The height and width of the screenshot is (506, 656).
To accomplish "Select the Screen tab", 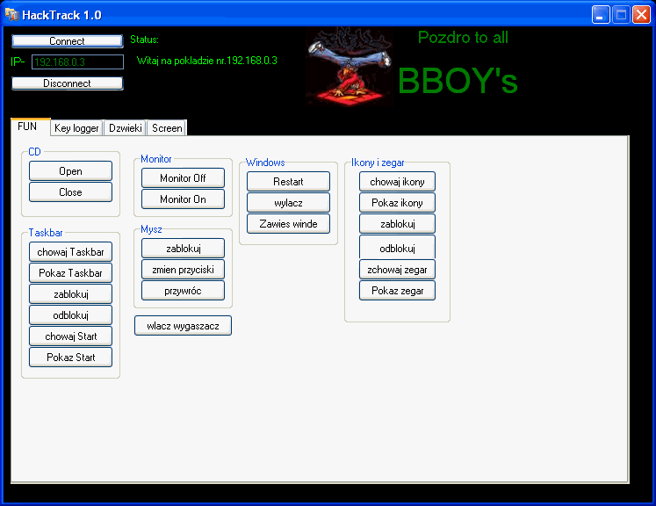I will pos(167,128).
